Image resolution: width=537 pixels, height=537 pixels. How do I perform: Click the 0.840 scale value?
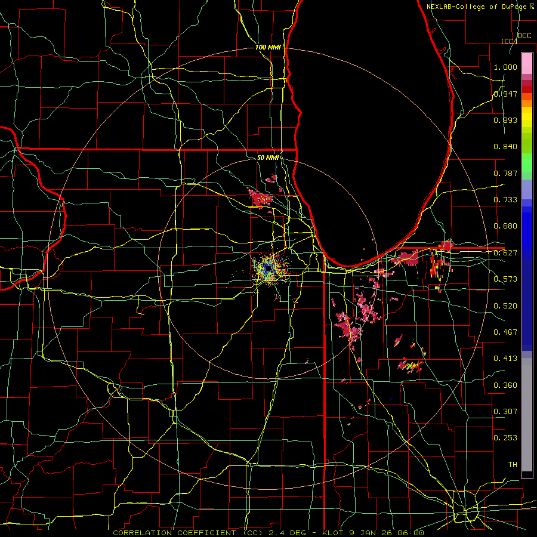(x=505, y=147)
